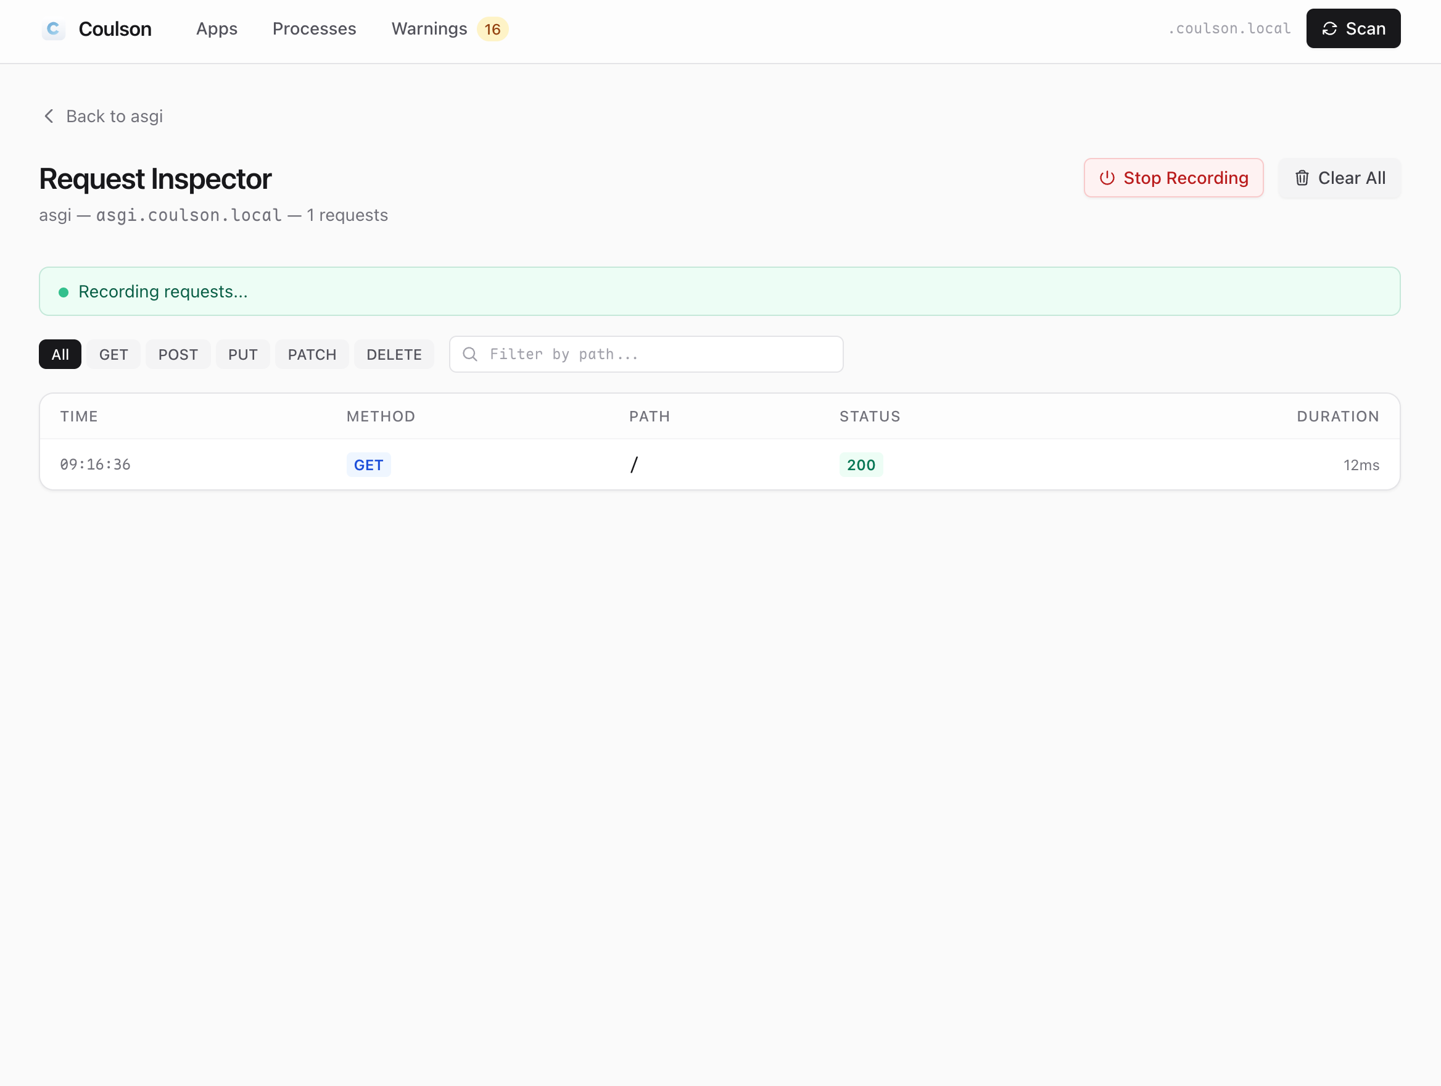1441x1086 pixels.
Task: Click the back chevron beside Back to asgi
Action: click(48, 115)
